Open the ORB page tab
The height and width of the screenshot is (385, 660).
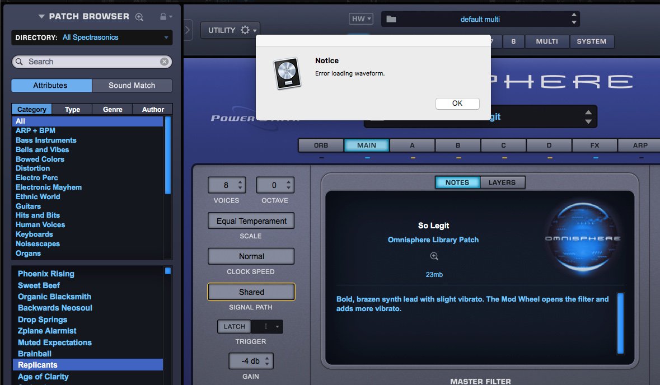(321, 145)
